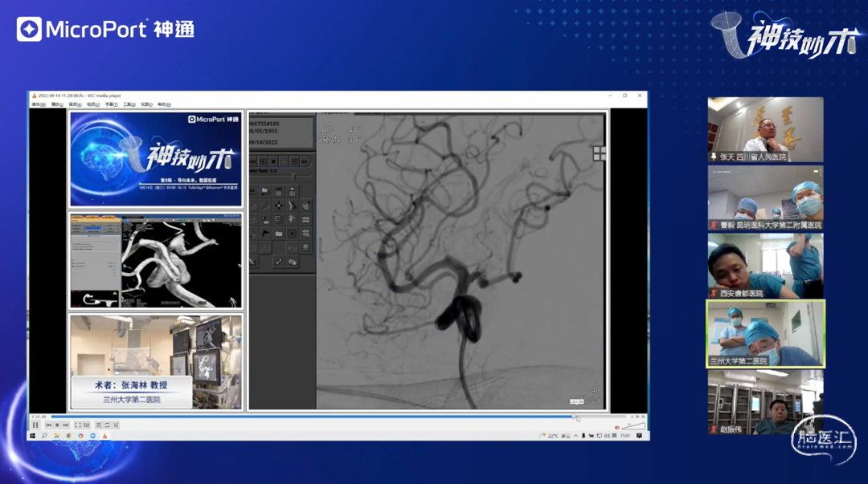The image size is (868, 484).
Task: Open the 工具(S) menu in VLC
Action: pyautogui.click(x=129, y=104)
